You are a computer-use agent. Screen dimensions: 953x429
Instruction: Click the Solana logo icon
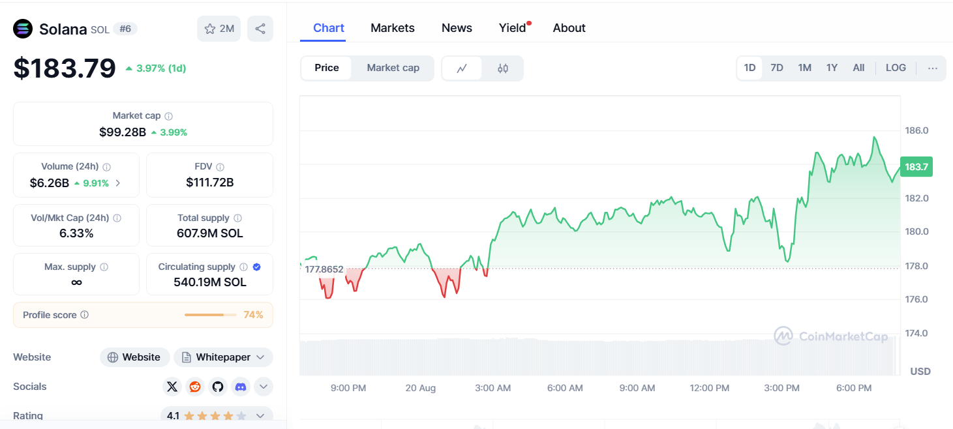click(23, 28)
